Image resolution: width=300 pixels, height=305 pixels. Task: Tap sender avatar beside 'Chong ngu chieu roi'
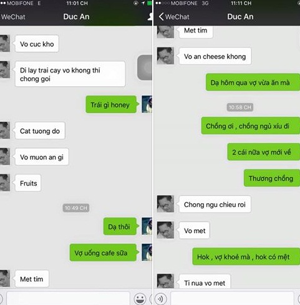point(165,204)
